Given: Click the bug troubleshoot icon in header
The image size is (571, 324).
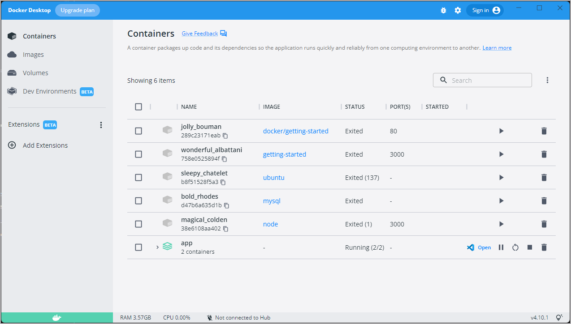Looking at the screenshot, I should pyautogui.click(x=443, y=10).
